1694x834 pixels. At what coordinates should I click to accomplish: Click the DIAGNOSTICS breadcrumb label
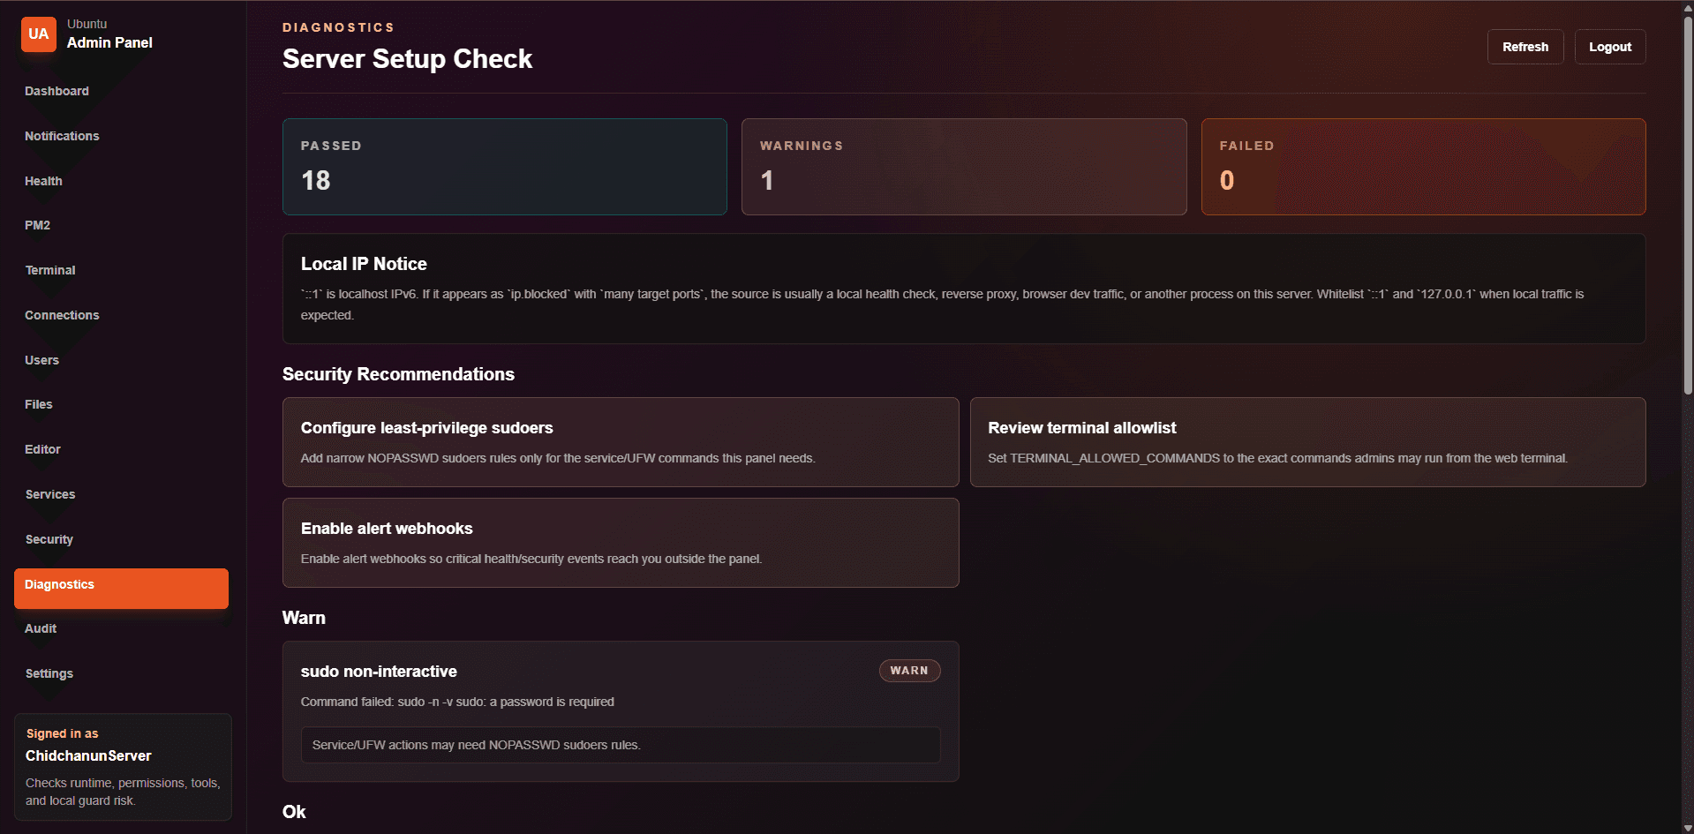pos(339,27)
